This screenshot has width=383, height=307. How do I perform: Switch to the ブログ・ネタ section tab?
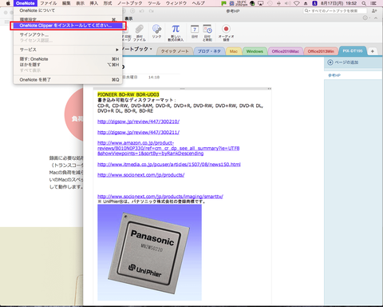click(x=209, y=51)
